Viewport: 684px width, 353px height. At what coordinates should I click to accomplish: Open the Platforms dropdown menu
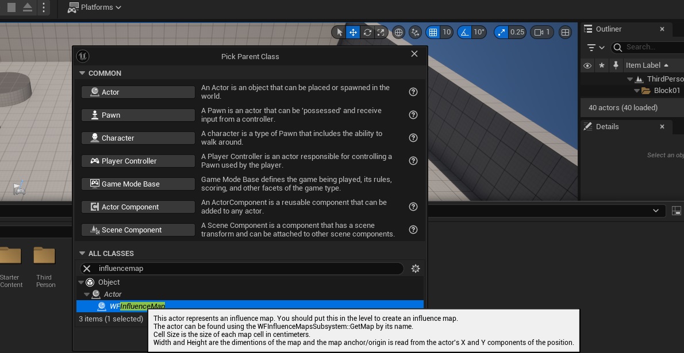coord(95,7)
